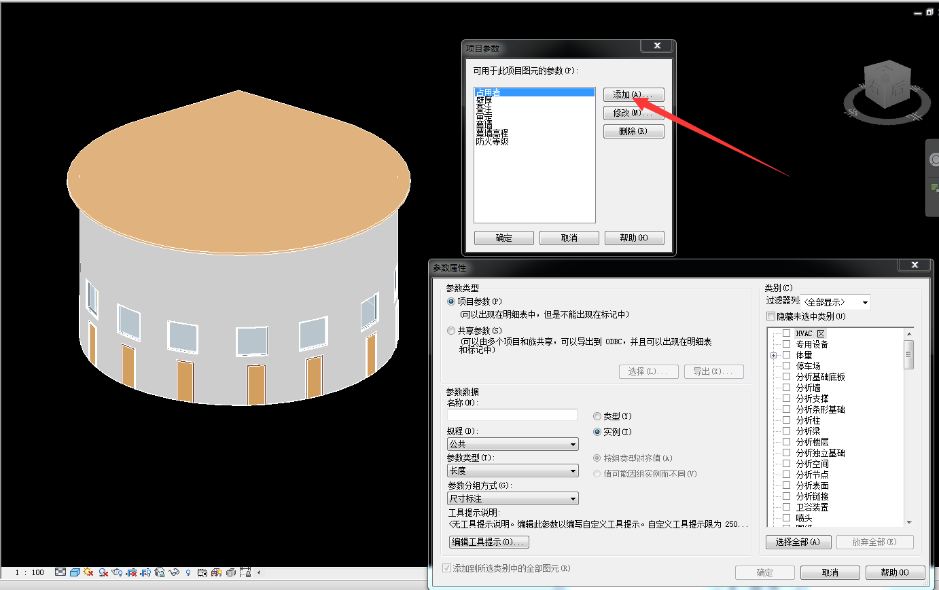Click the 删除(R) button
Viewport: 939px width, 590px height.
633,132
